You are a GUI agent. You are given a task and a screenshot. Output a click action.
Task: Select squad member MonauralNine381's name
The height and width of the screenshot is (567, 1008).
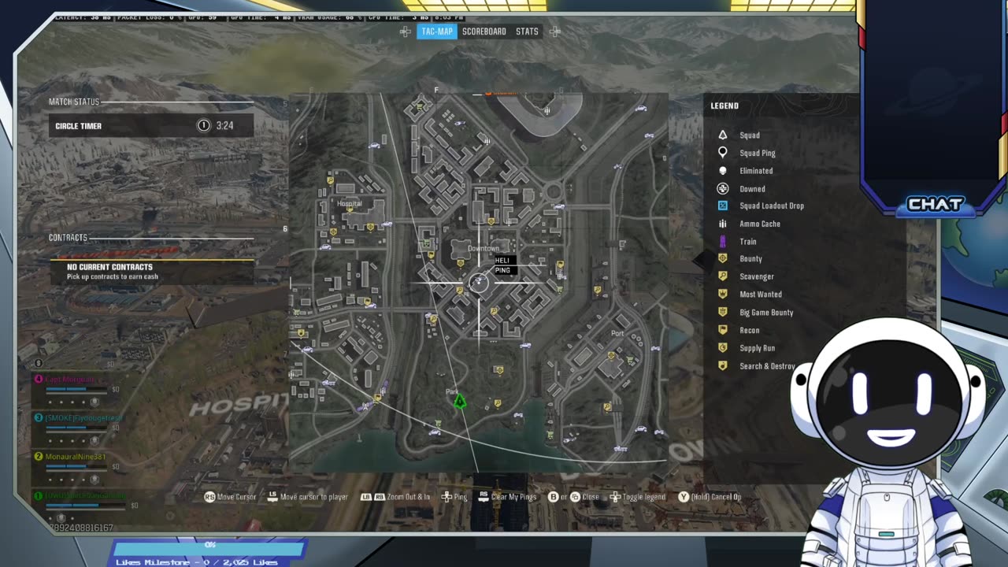point(76,457)
